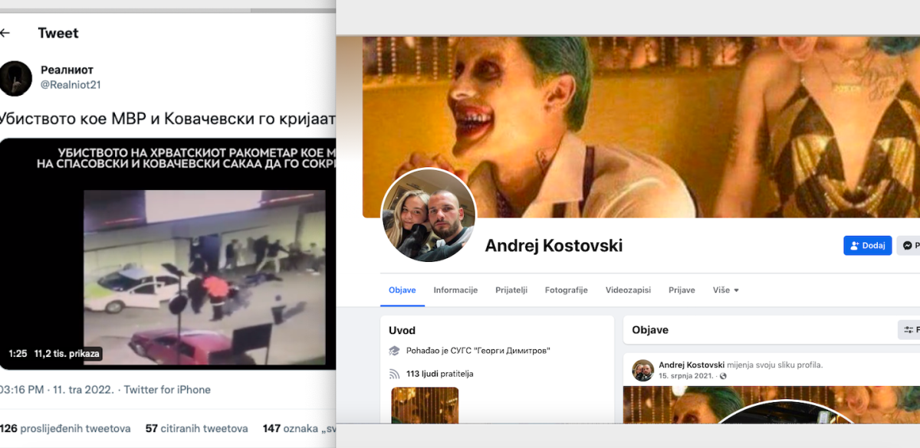
Task: Click the small avatar on the post
Action: click(642, 370)
